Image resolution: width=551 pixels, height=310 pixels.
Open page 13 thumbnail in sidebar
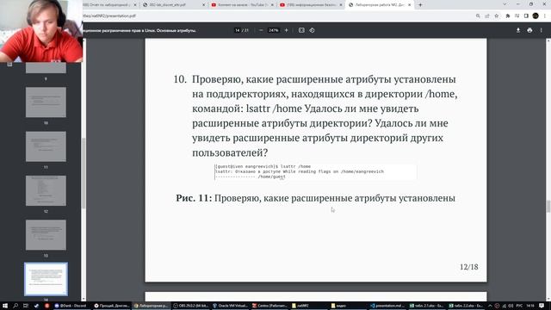click(x=46, y=235)
